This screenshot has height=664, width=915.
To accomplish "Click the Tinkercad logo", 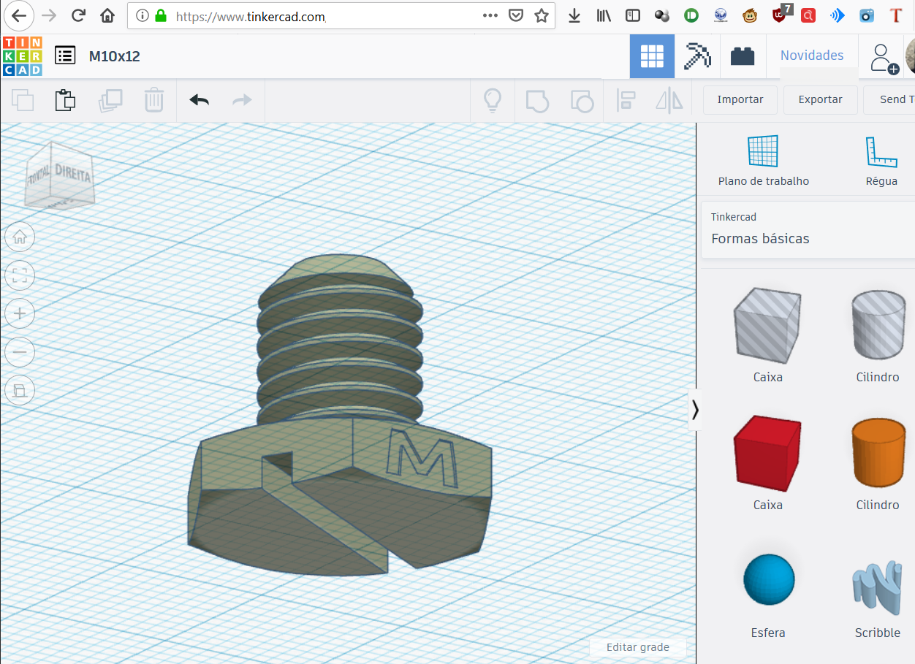I will point(22,56).
